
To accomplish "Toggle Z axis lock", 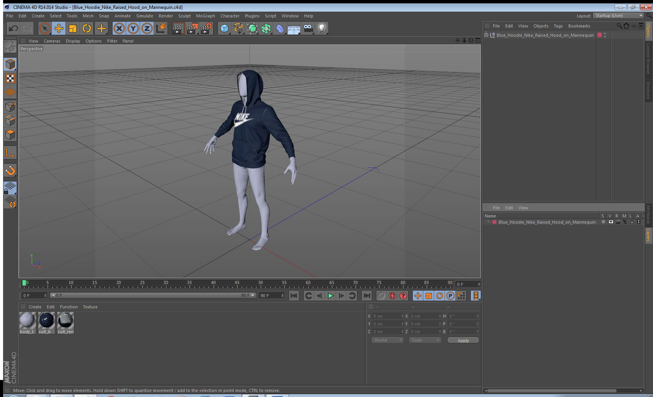I will pos(147,28).
